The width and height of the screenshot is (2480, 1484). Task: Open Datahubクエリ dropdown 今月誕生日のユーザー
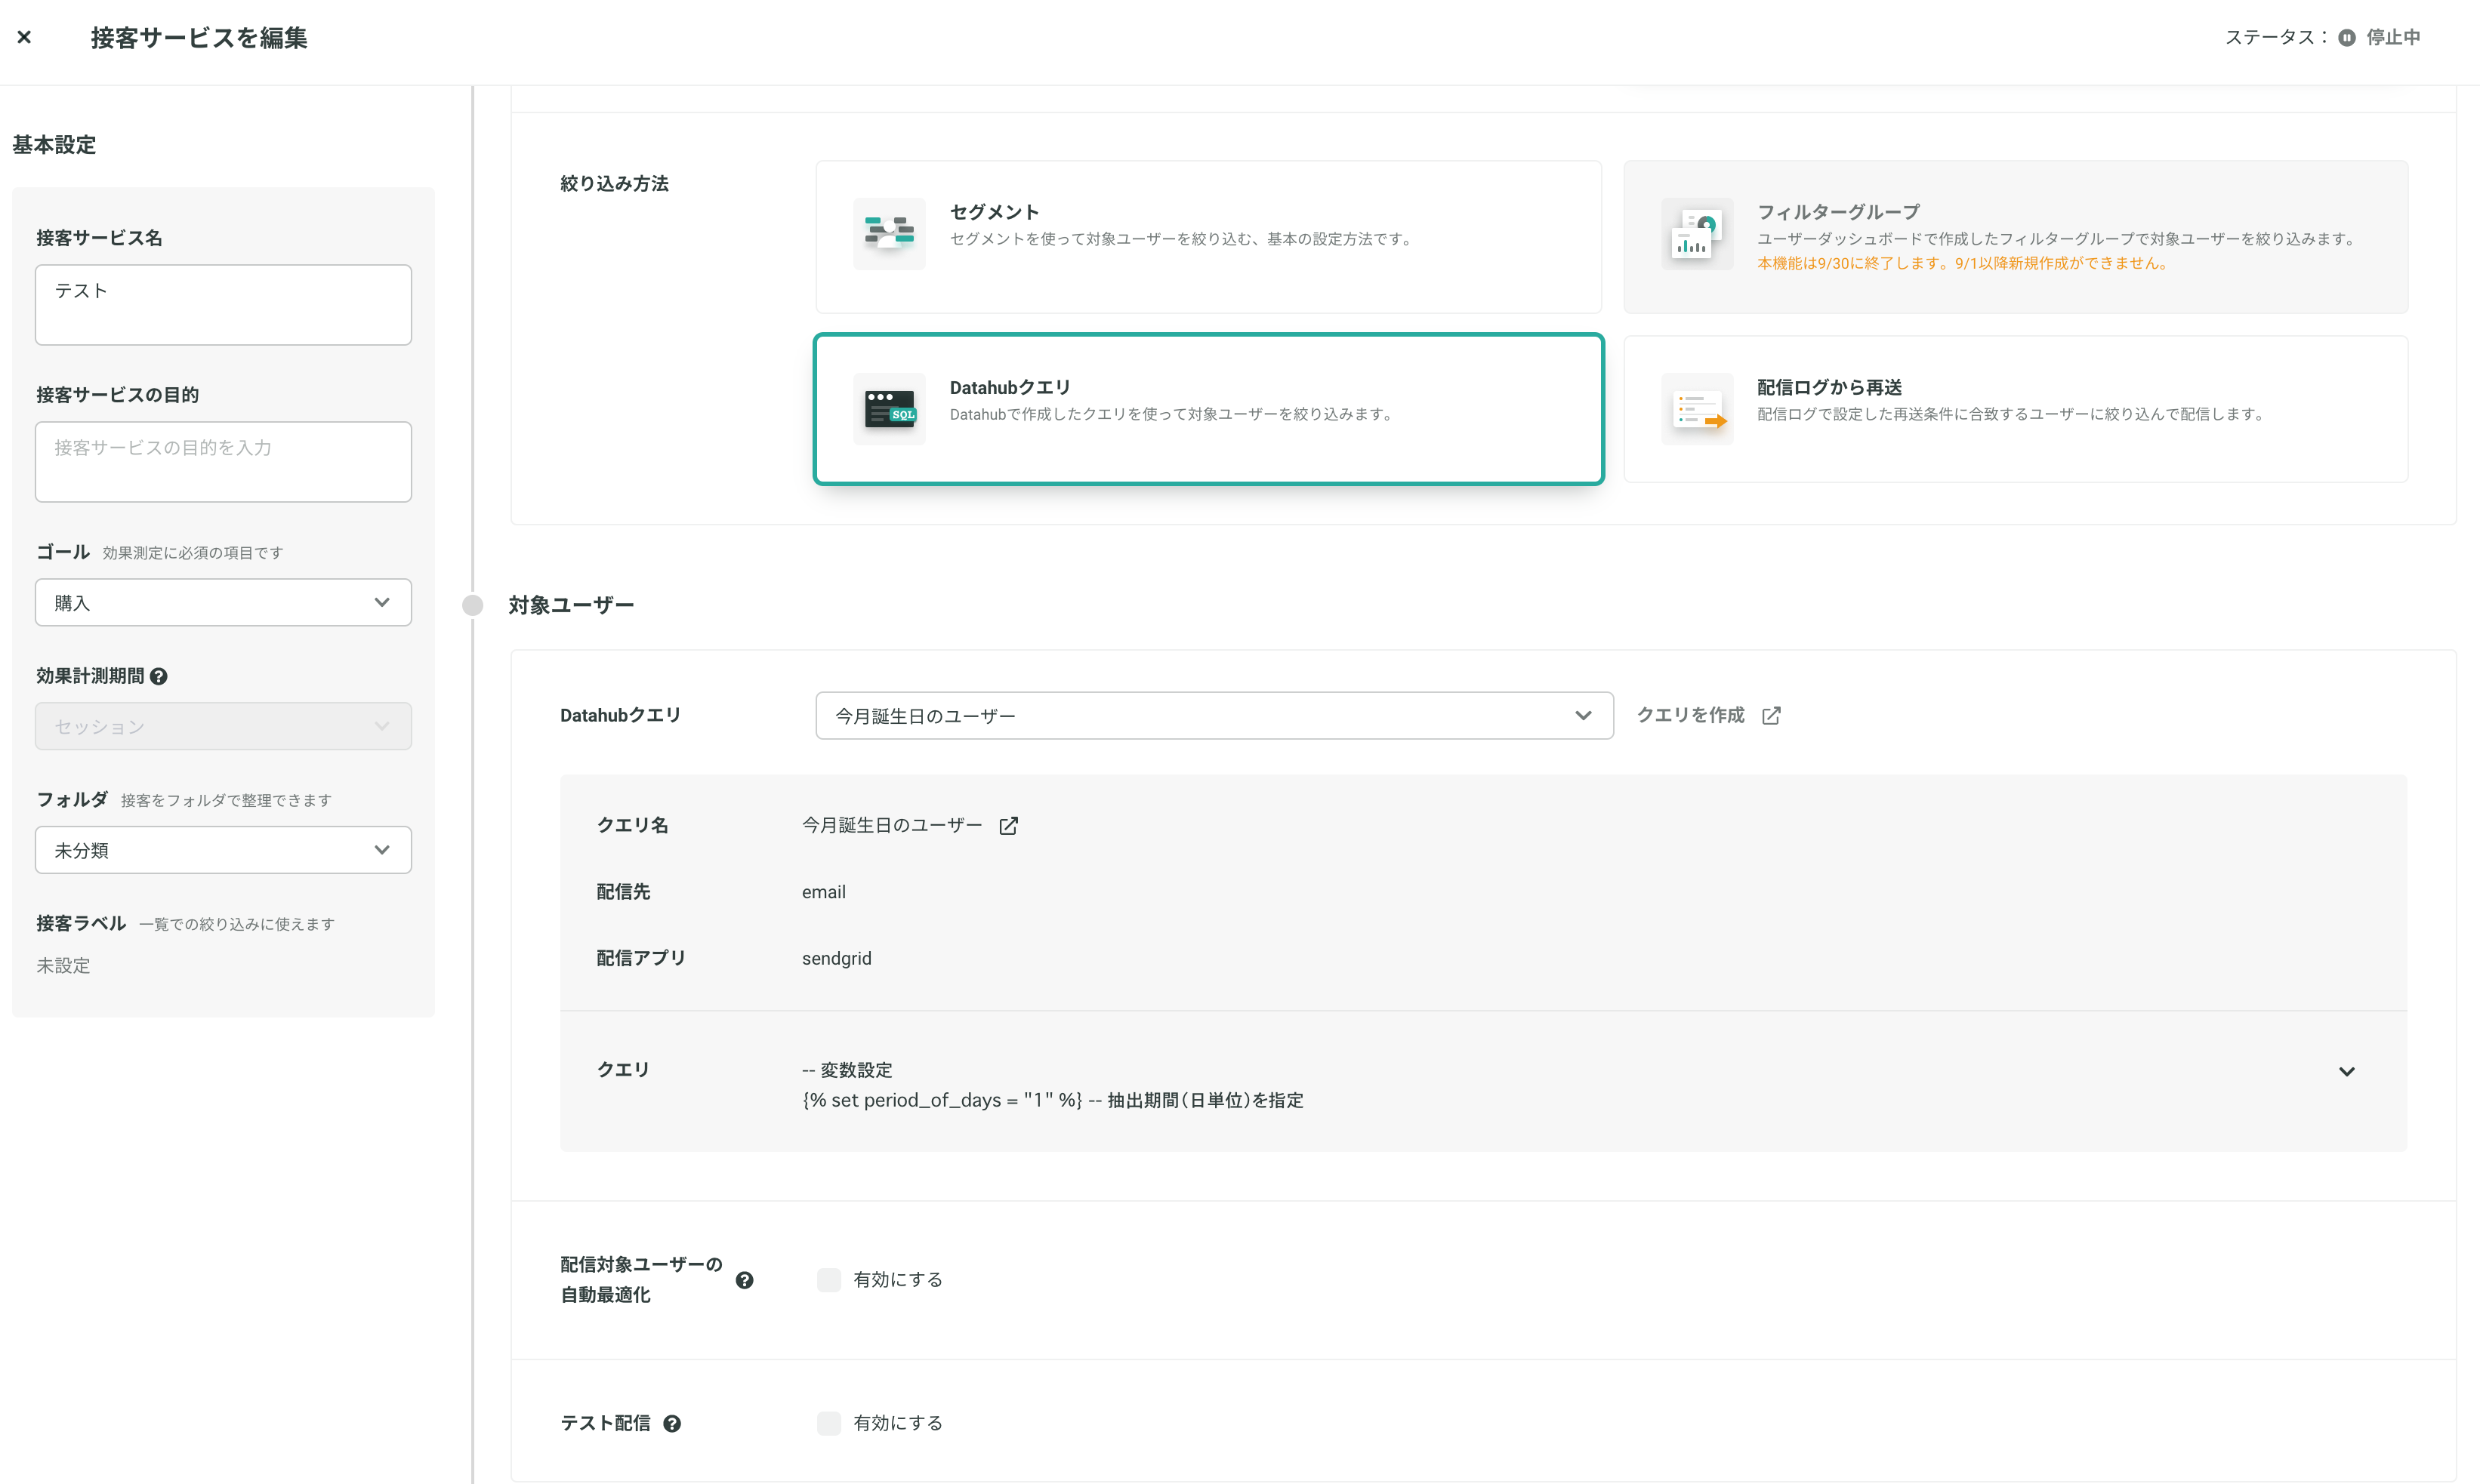(x=1214, y=716)
